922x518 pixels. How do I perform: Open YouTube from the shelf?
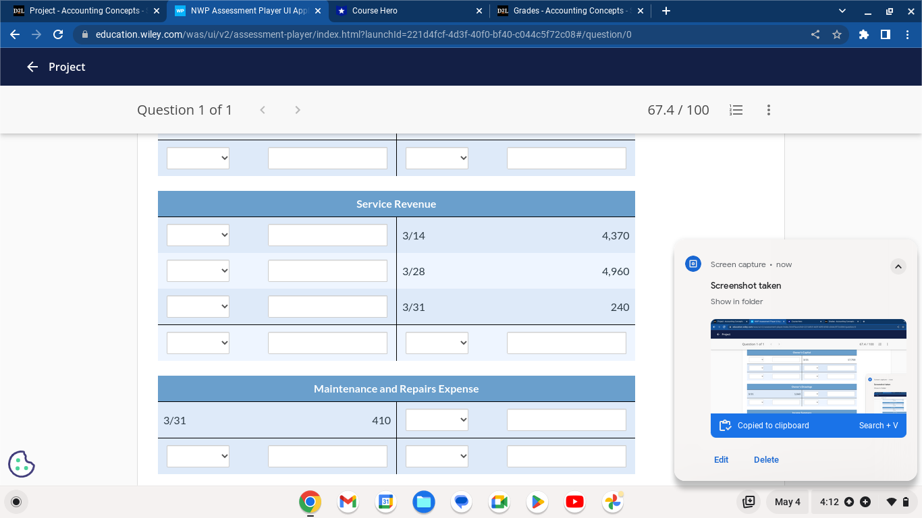pyautogui.click(x=574, y=502)
